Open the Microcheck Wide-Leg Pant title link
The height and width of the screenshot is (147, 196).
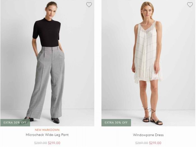tap(47, 135)
